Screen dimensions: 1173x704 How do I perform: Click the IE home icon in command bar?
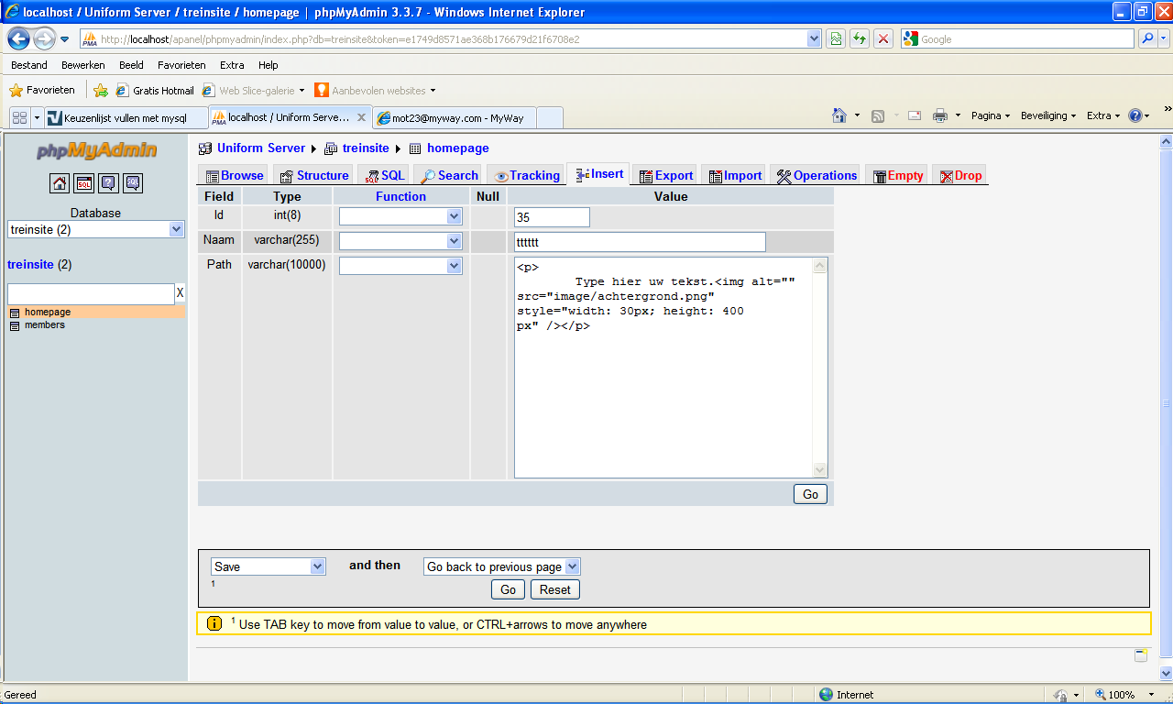tap(839, 115)
